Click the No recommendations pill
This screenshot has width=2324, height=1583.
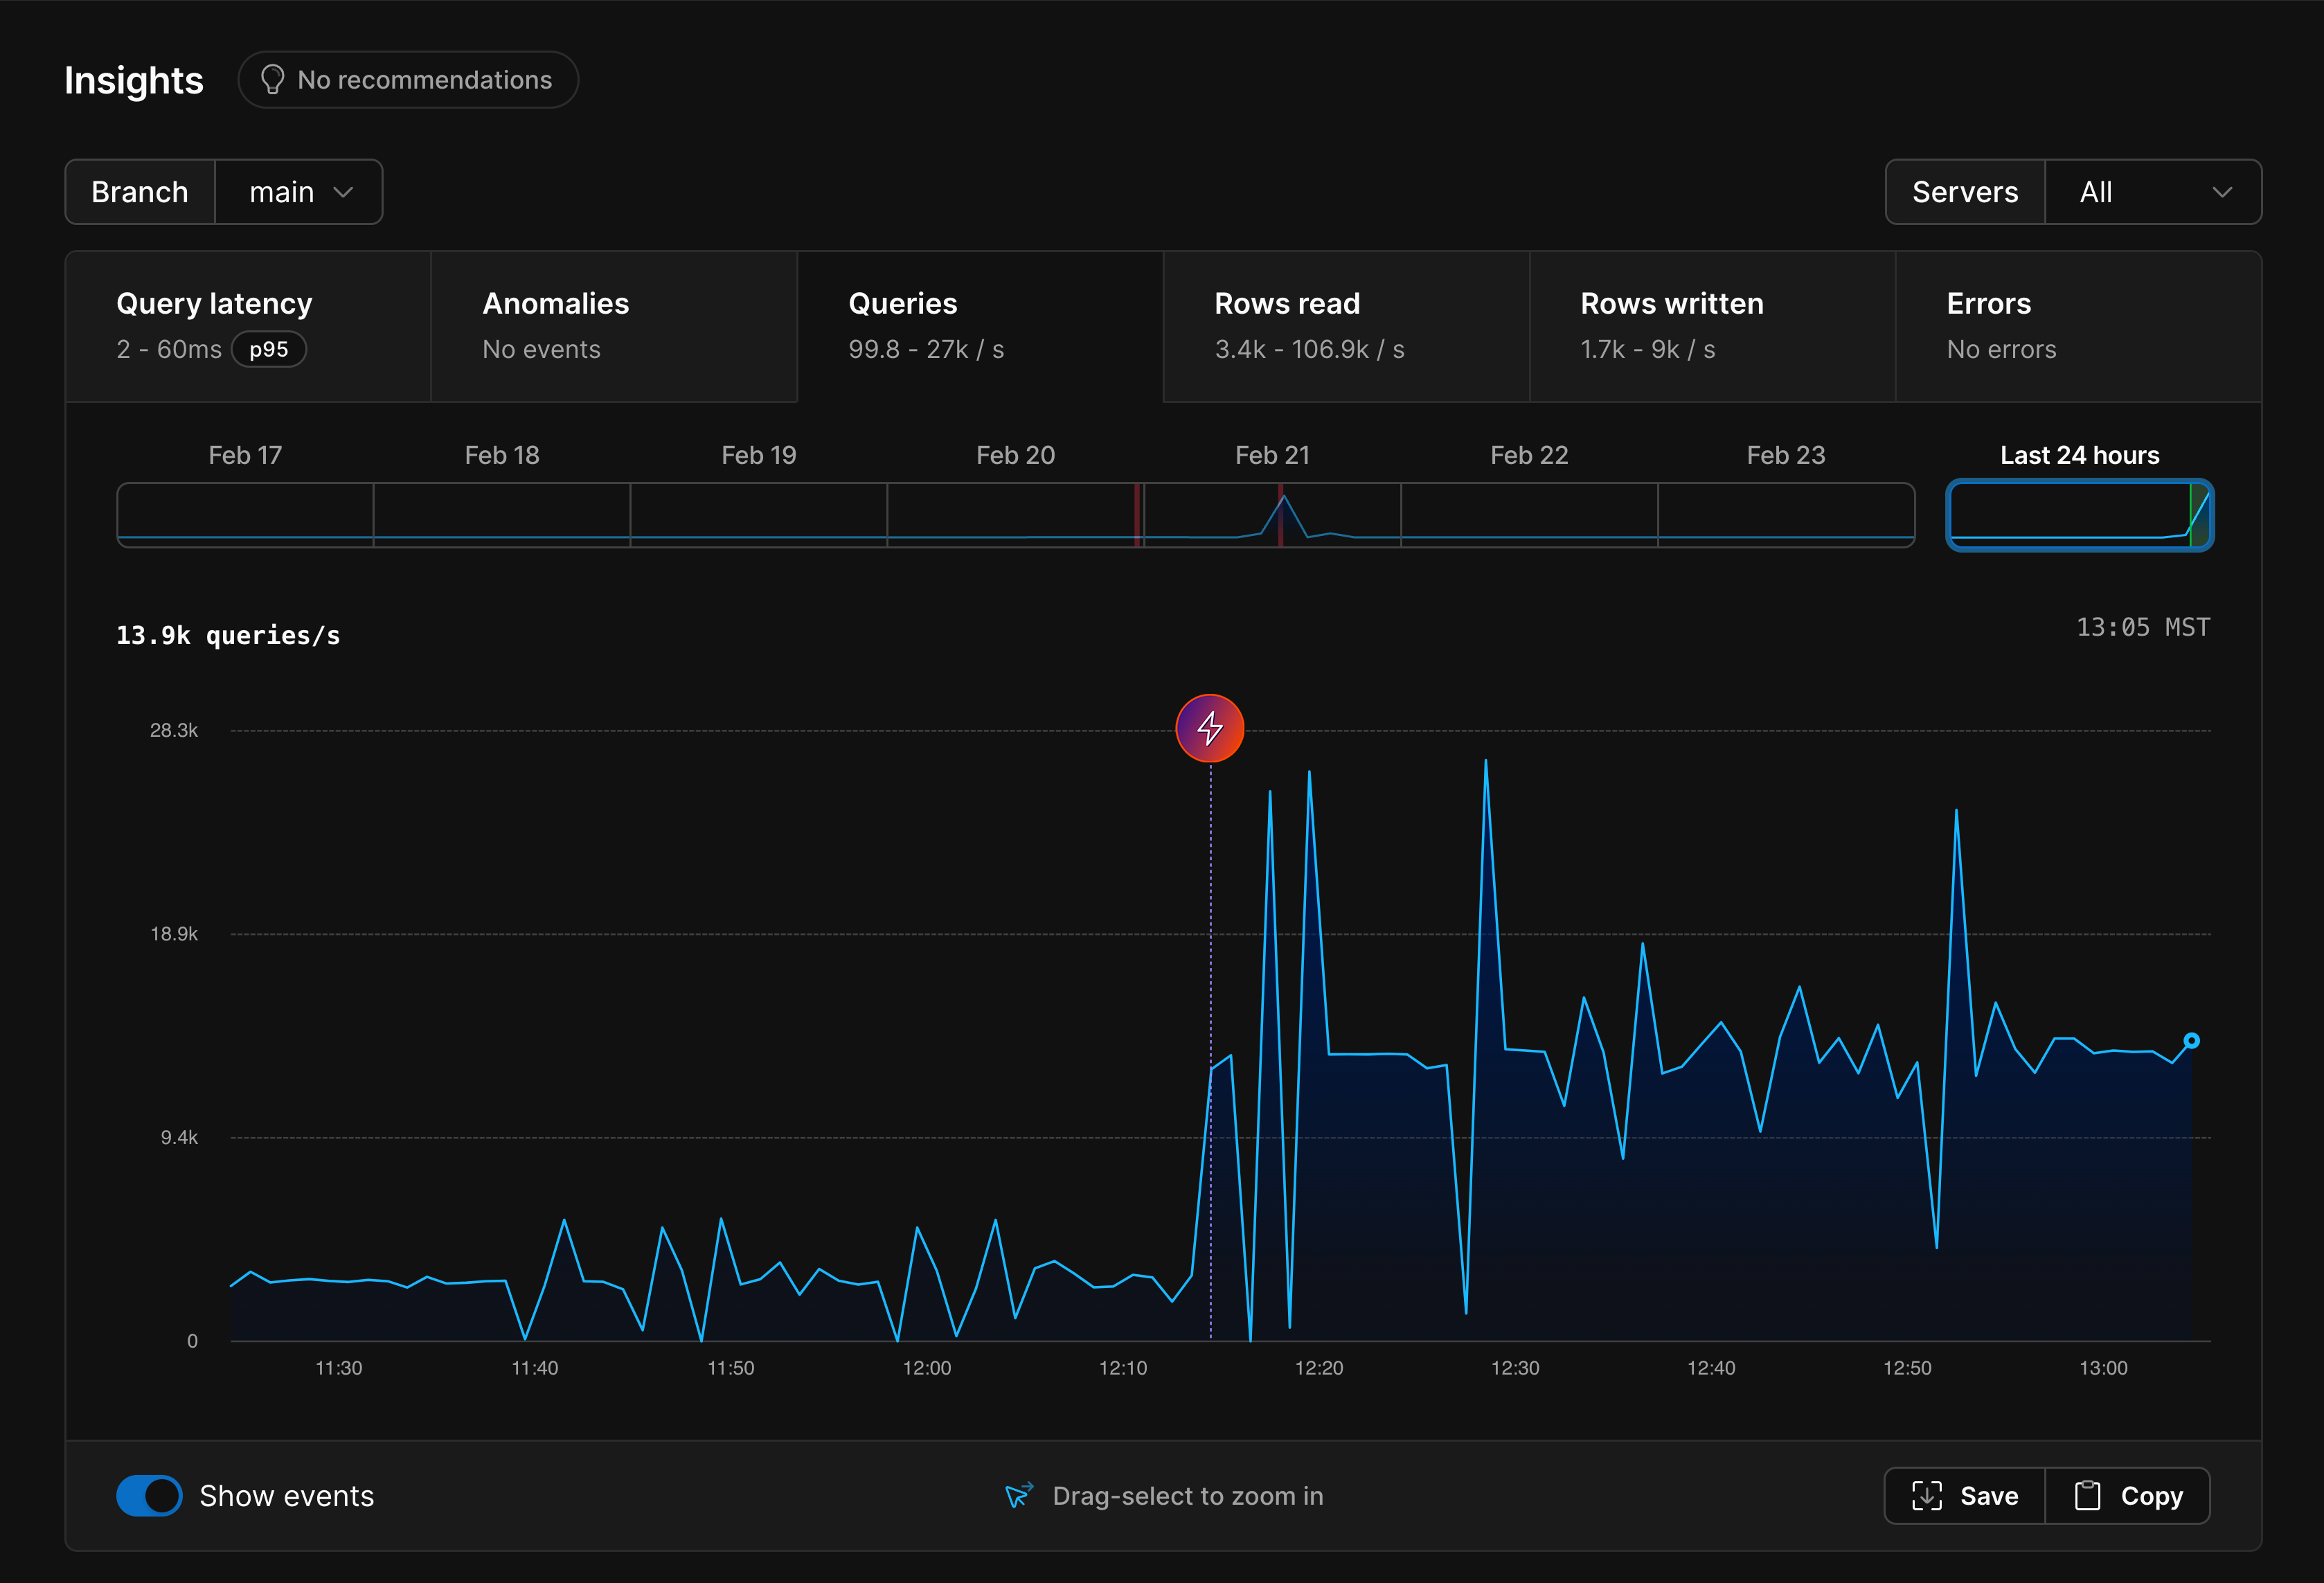408,79
